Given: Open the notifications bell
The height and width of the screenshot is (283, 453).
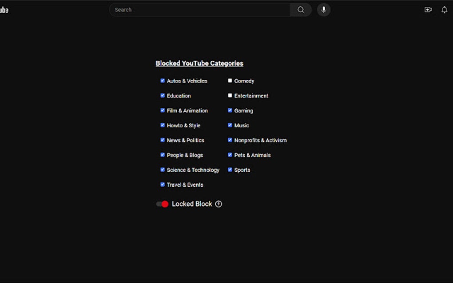Looking at the screenshot, I should (444, 10).
